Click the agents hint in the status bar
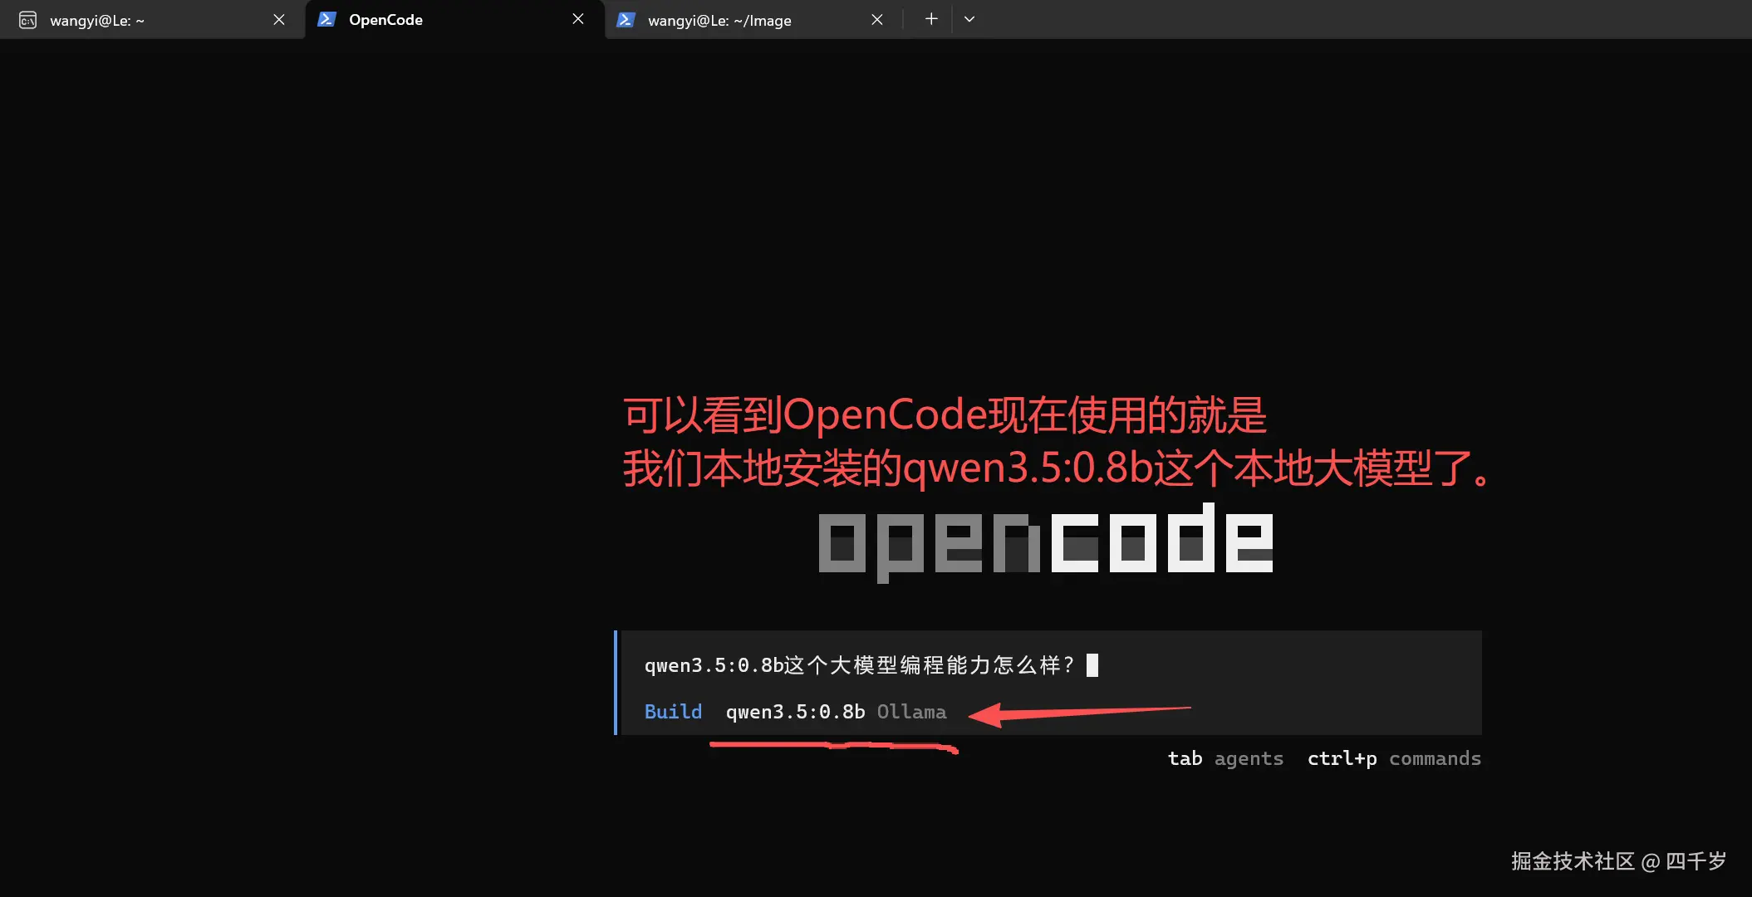The image size is (1752, 897). coord(1249,758)
